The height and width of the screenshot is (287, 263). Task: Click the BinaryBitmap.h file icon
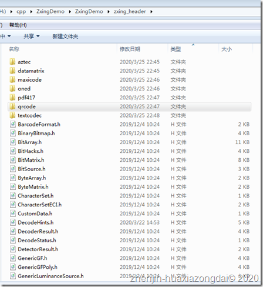[x=13, y=134]
